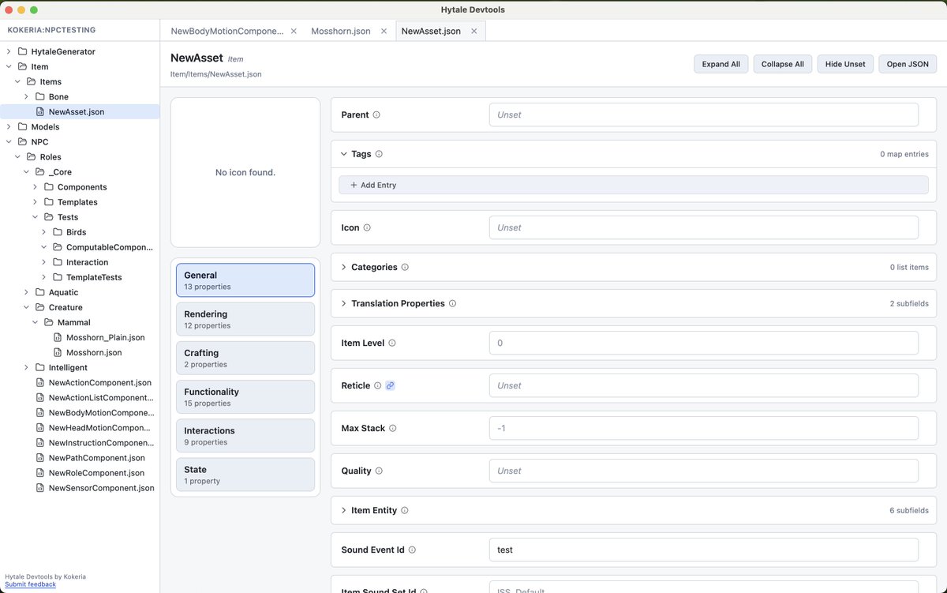The width and height of the screenshot is (947, 593).
Task: Click the Bone folder icon
Action: pyautogui.click(x=40, y=96)
